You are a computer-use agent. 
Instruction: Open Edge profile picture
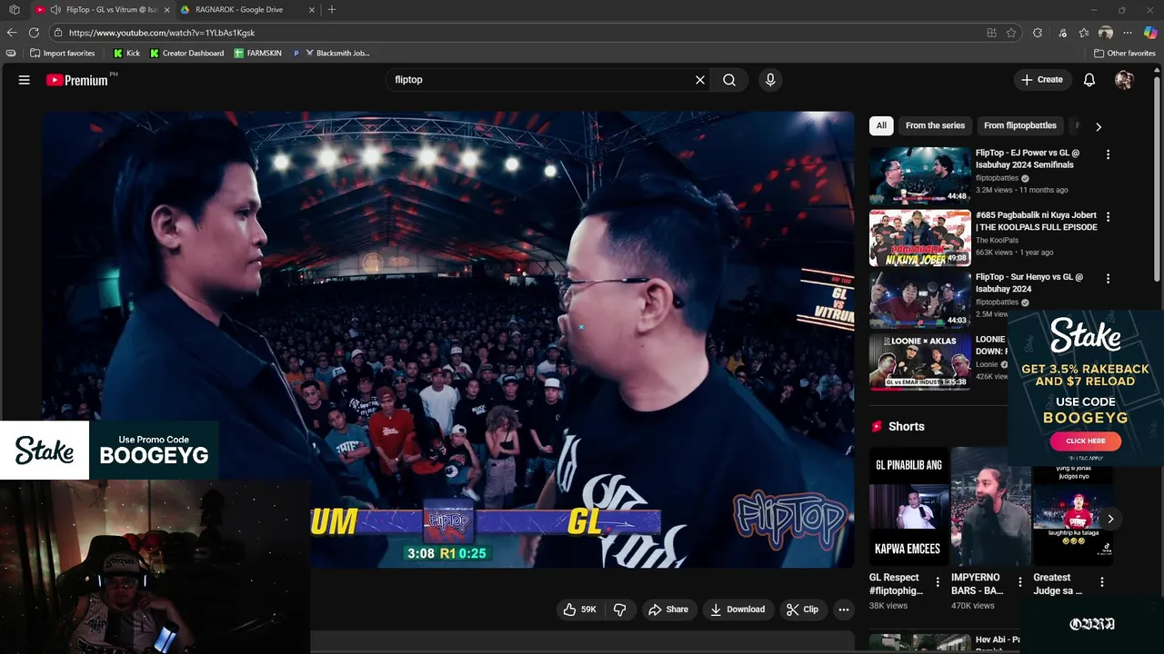point(1106,33)
